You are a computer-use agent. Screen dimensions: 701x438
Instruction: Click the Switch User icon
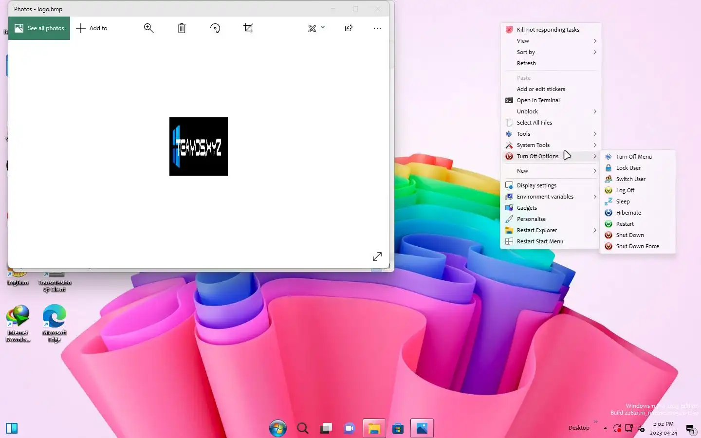coord(609,179)
